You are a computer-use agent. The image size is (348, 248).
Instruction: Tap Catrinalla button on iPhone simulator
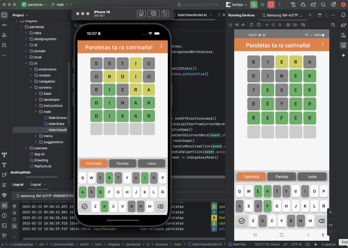point(93,163)
